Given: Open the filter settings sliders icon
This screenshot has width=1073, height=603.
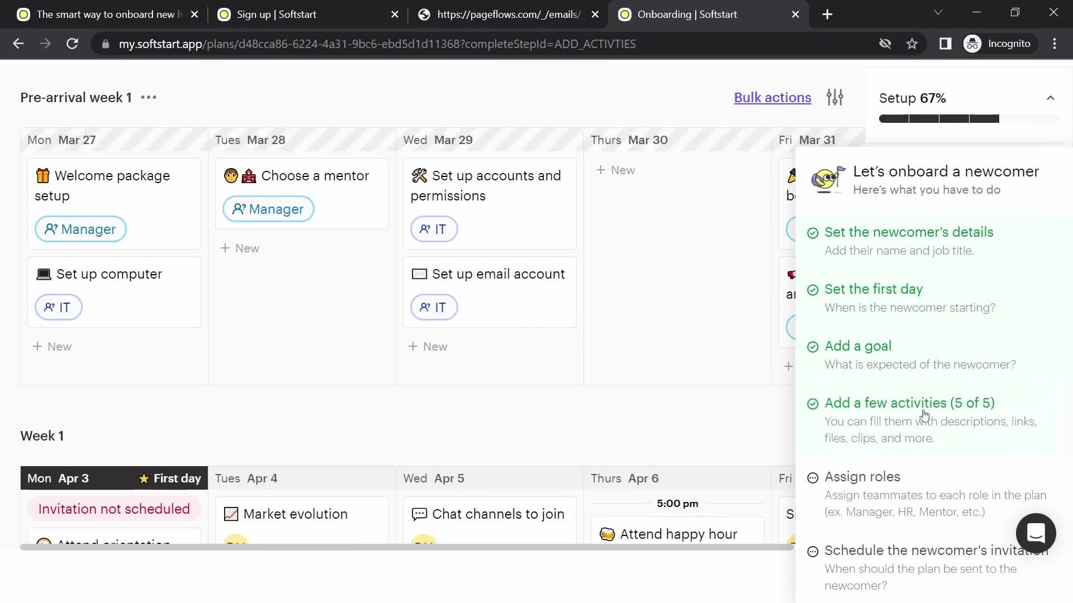Looking at the screenshot, I should tap(835, 97).
